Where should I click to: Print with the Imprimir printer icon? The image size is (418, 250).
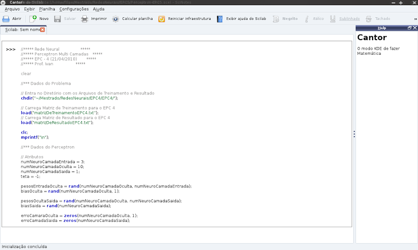click(x=85, y=19)
